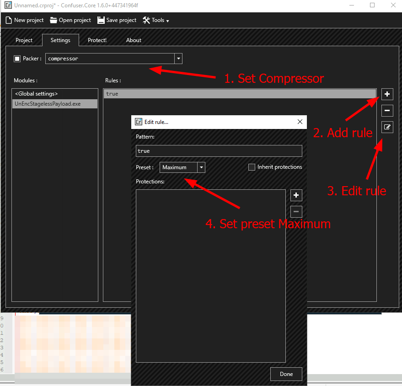Viewport: 402px width, 386px height.
Task: Add a new rule with plus icon beside Rules list
Action: [x=387, y=94]
